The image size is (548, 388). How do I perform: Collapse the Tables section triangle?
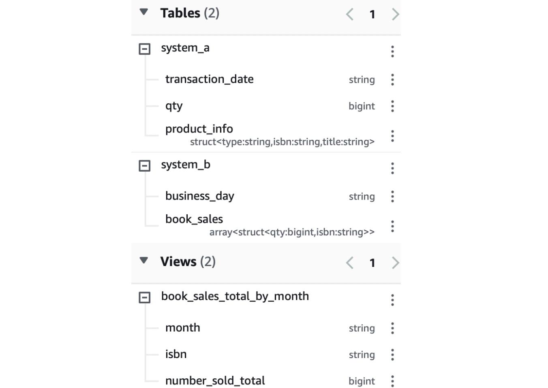(x=143, y=12)
